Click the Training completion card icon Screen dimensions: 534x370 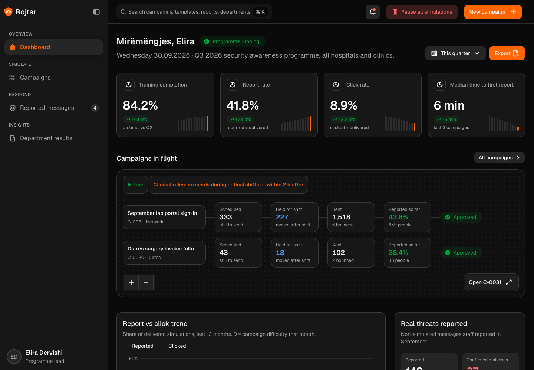[x=129, y=85]
